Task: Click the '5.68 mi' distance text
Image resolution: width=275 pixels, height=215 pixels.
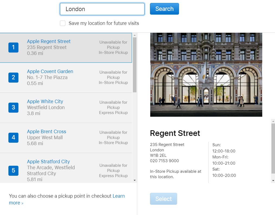Action: pos(35,144)
